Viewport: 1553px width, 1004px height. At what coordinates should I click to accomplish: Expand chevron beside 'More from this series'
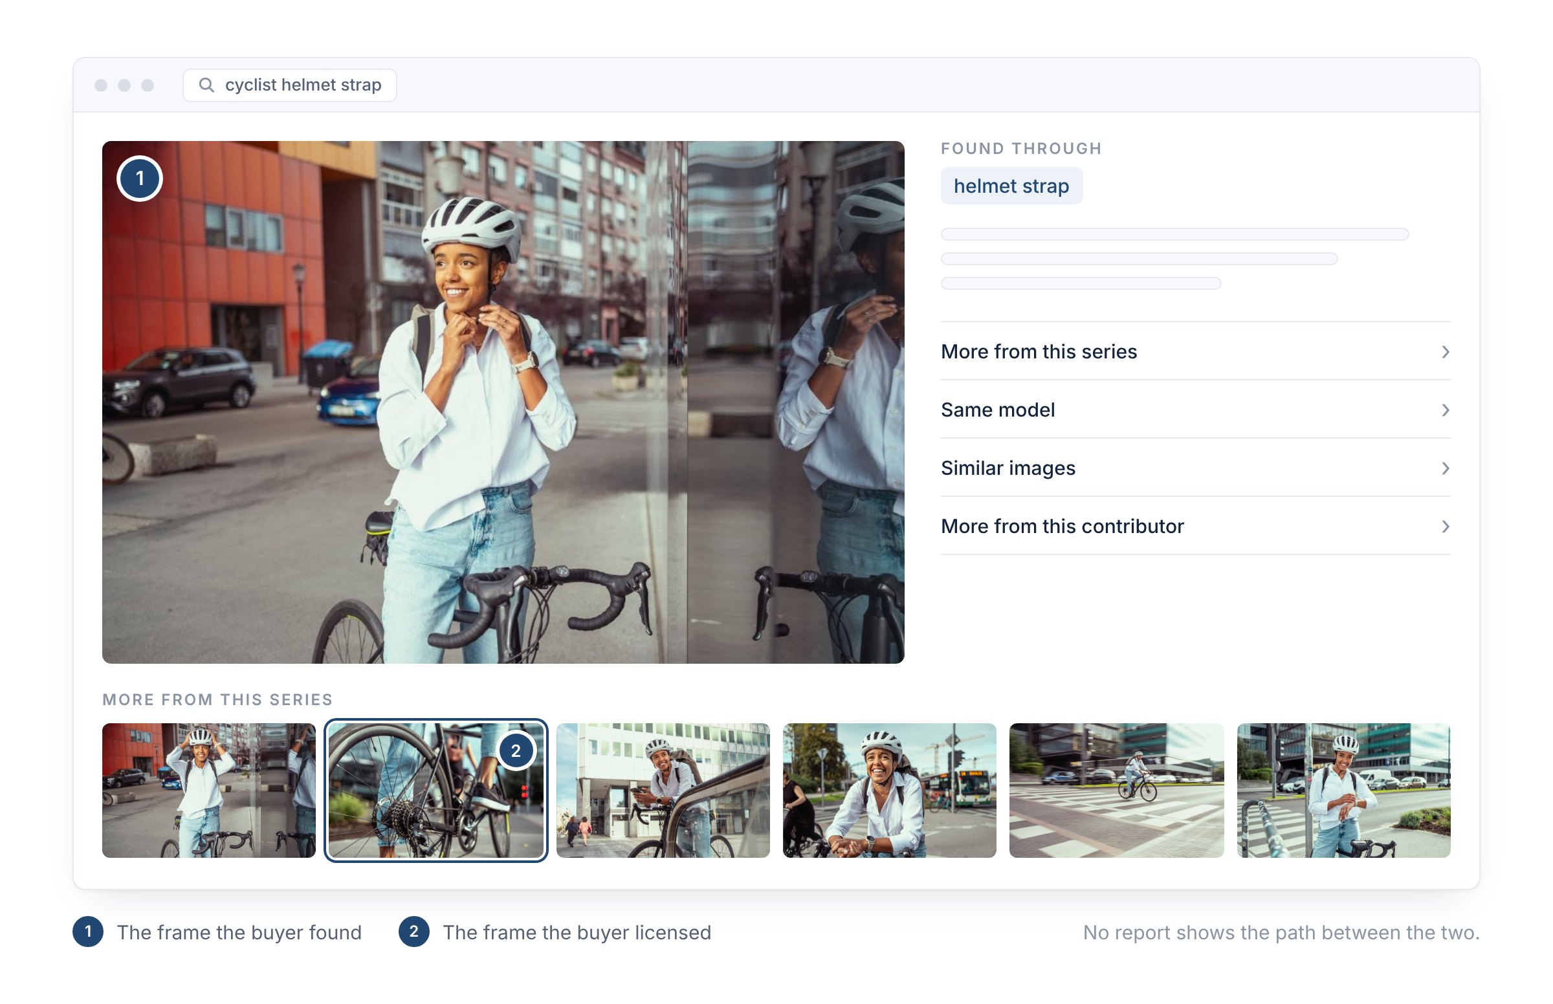(x=1445, y=352)
